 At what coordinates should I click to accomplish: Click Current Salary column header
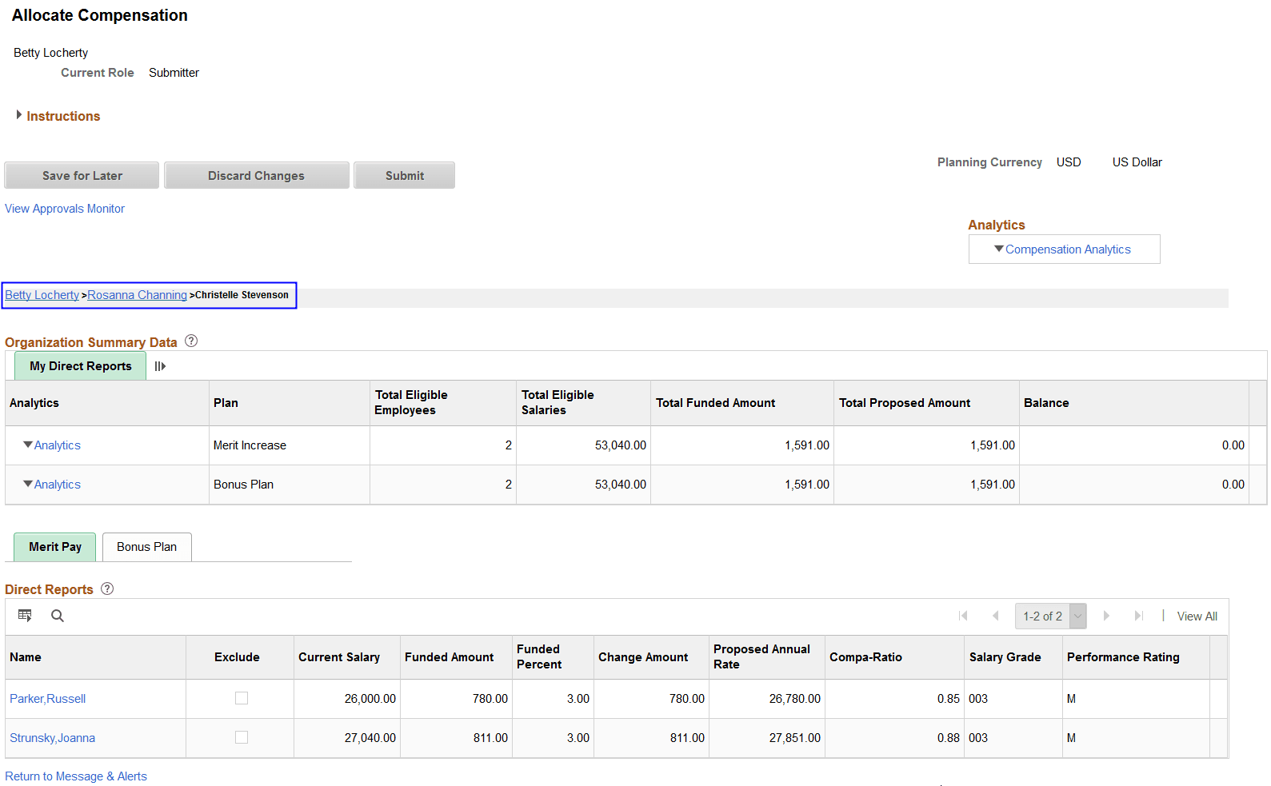pyautogui.click(x=339, y=657)
